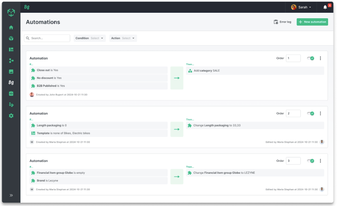Click the app logo in sidebar top
This screenshot has height=206, width=337.
click(11, 12)
